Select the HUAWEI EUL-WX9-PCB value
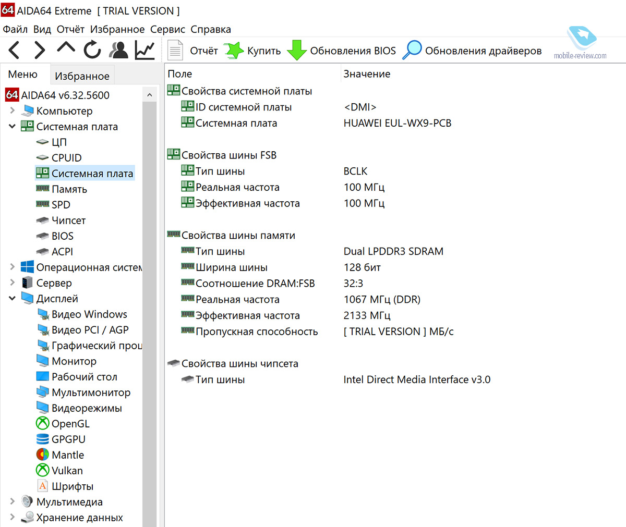This screenshot has width=626, height=527. [398, 123]
